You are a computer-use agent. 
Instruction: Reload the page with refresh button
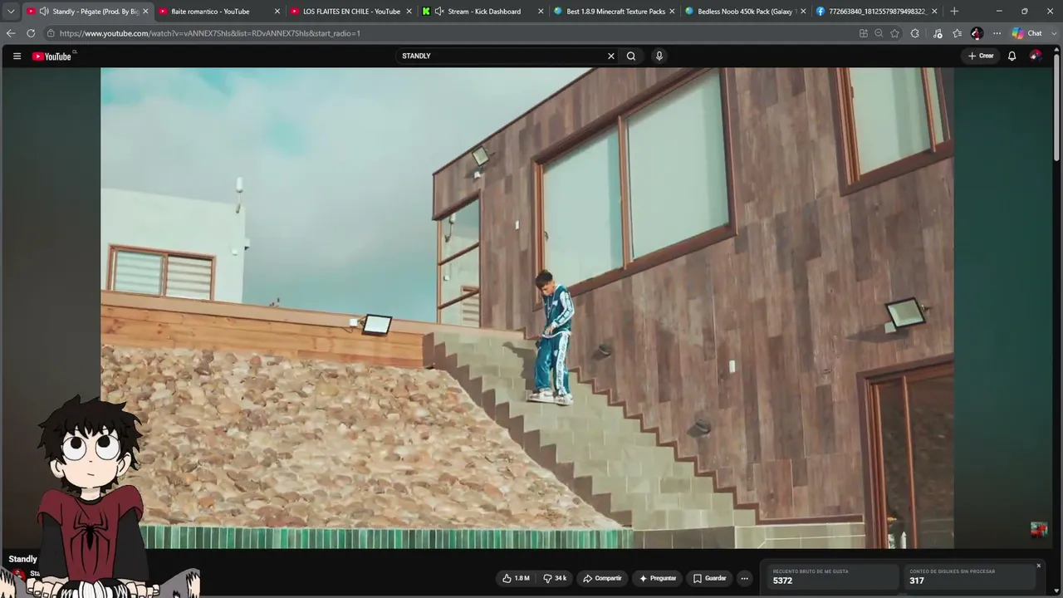(31, 33)
